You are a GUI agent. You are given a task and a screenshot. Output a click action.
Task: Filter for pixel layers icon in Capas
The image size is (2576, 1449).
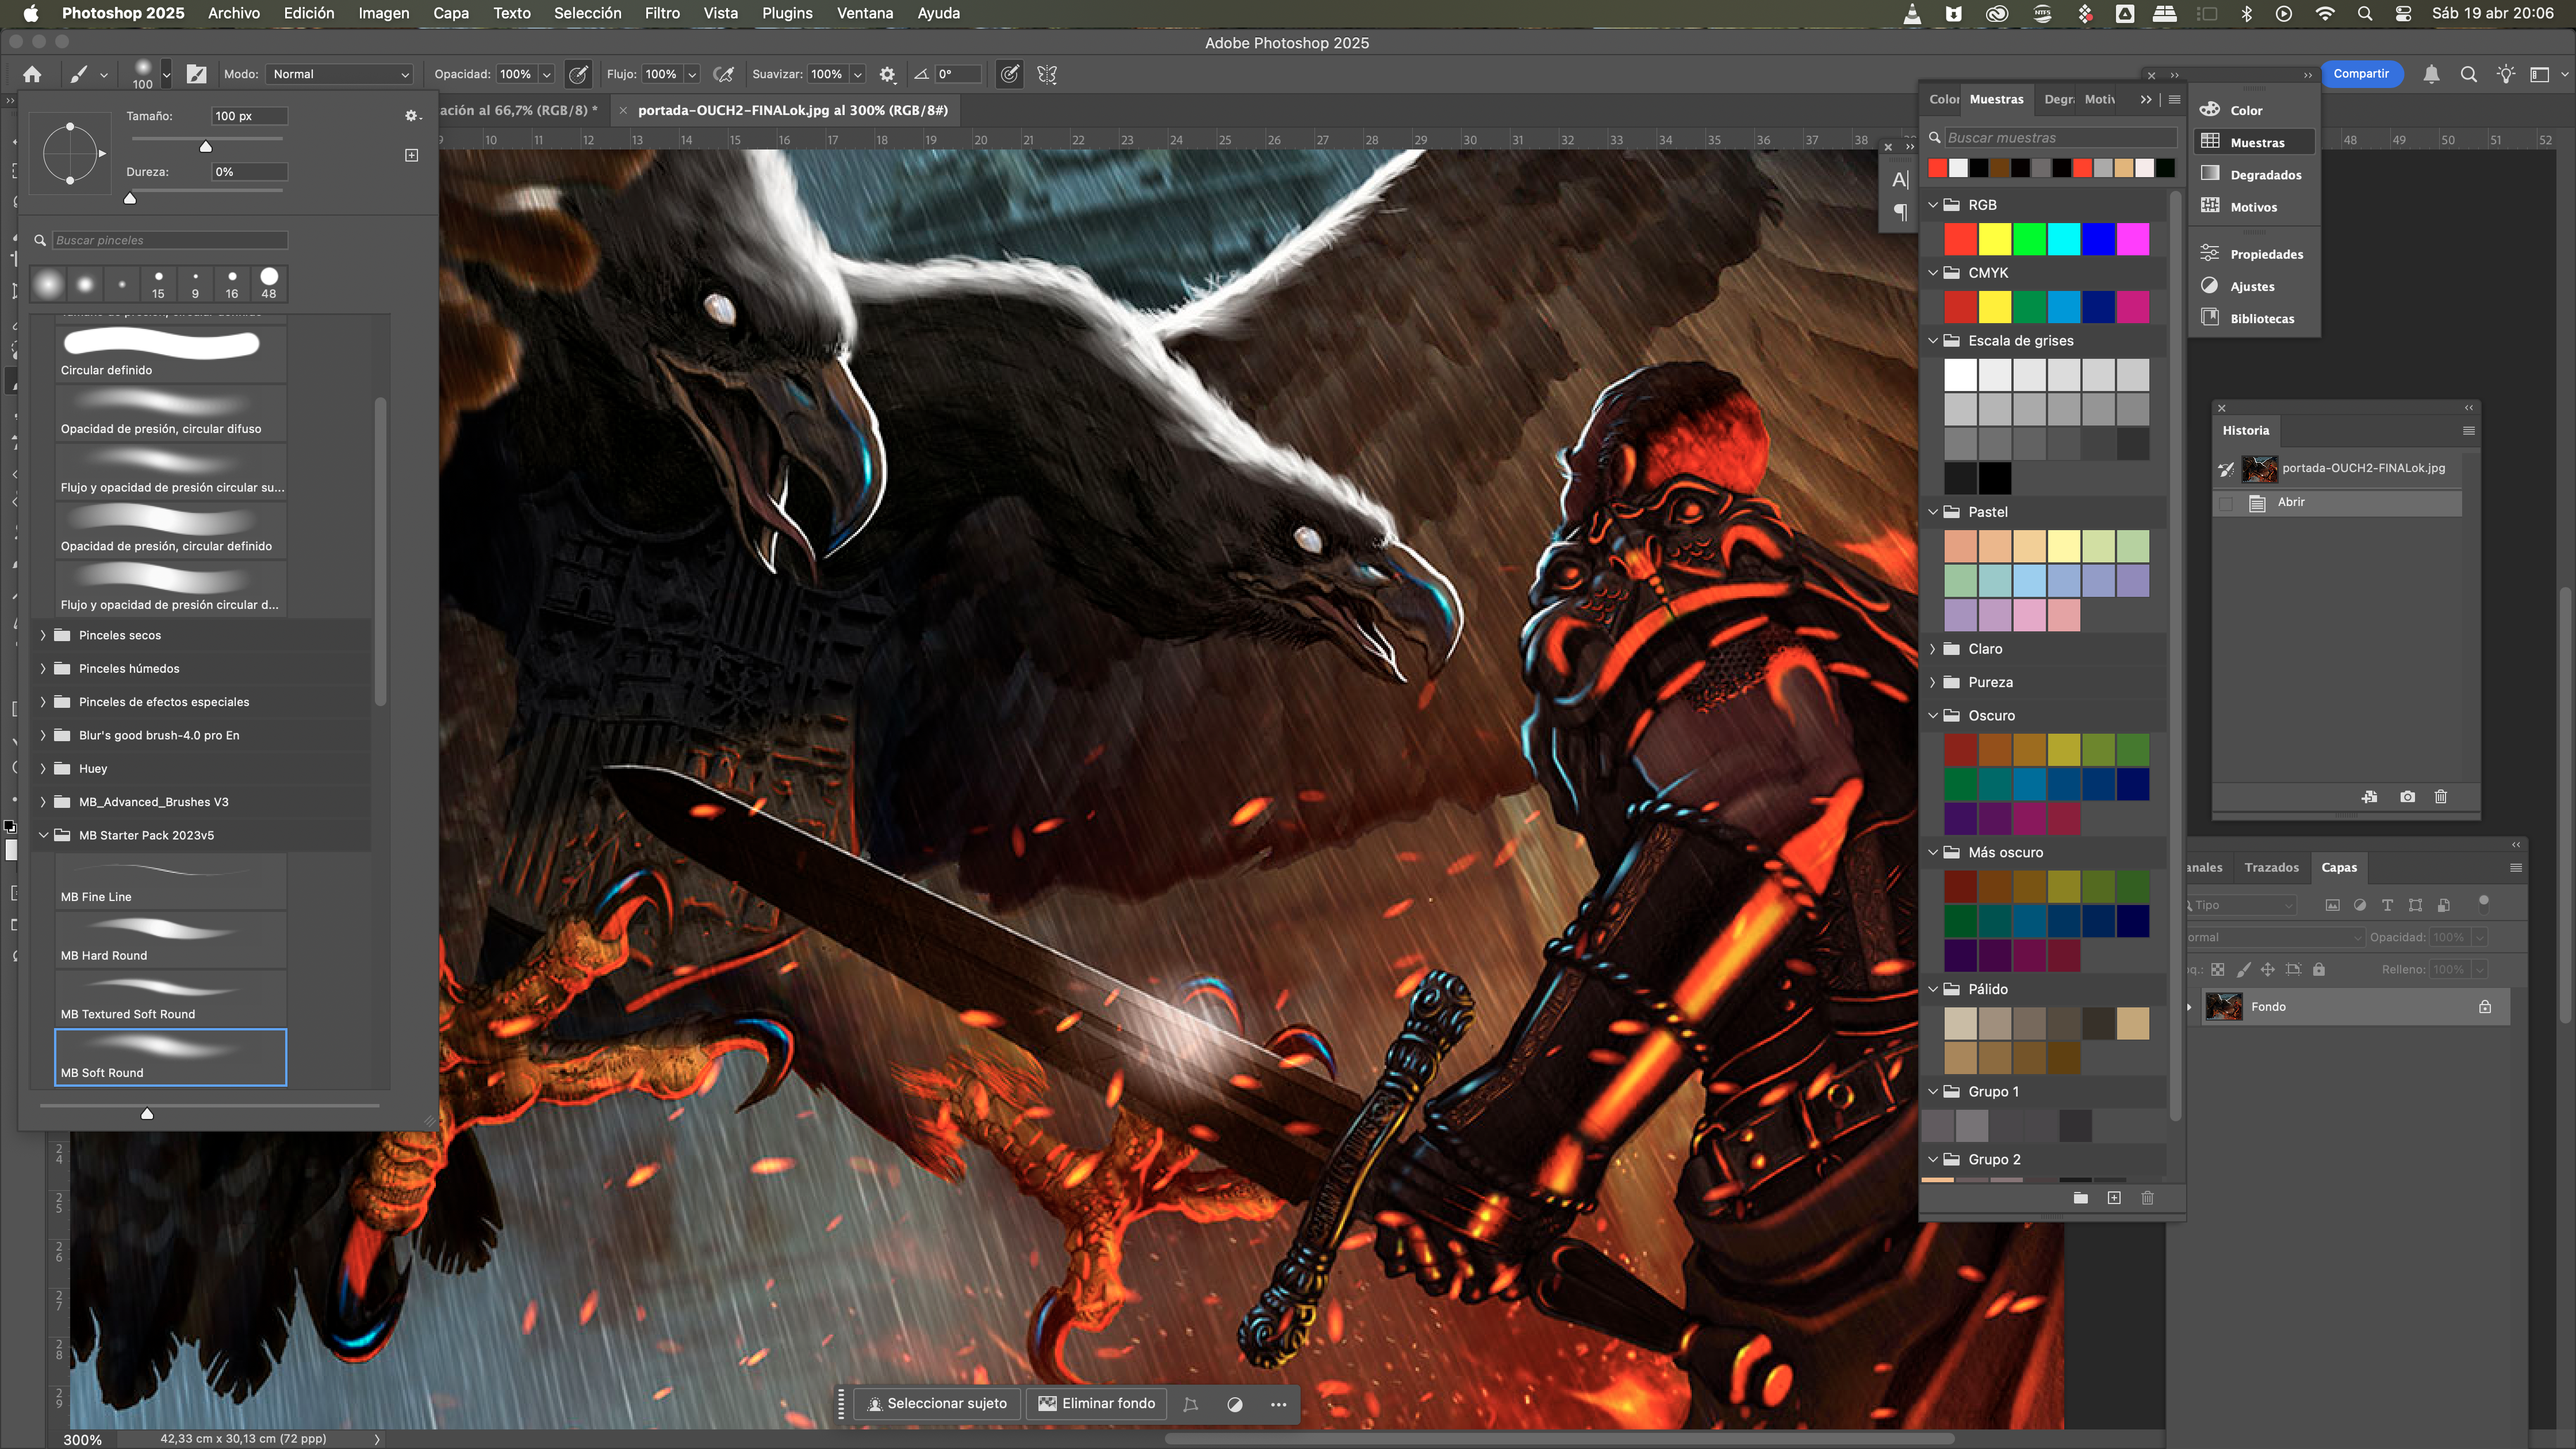pos(2332,904)
